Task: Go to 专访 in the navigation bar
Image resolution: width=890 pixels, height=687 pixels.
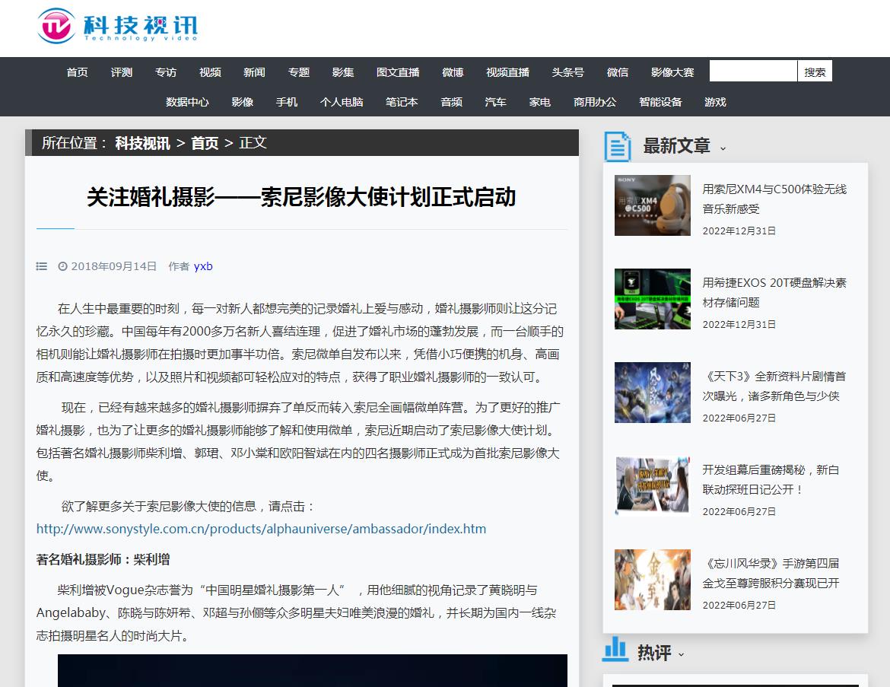Action: tap(166, 72)
